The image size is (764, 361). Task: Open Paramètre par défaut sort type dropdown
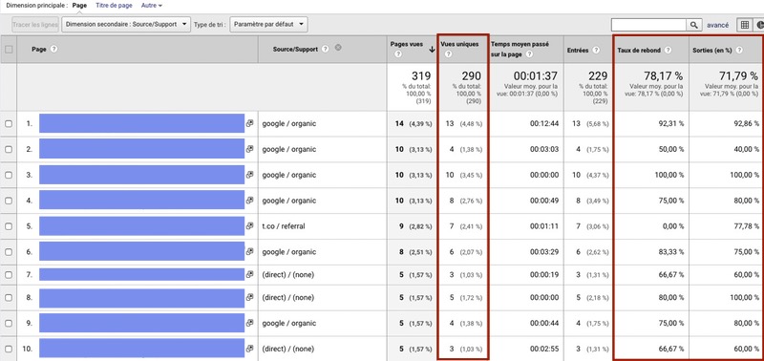(268, 25)
